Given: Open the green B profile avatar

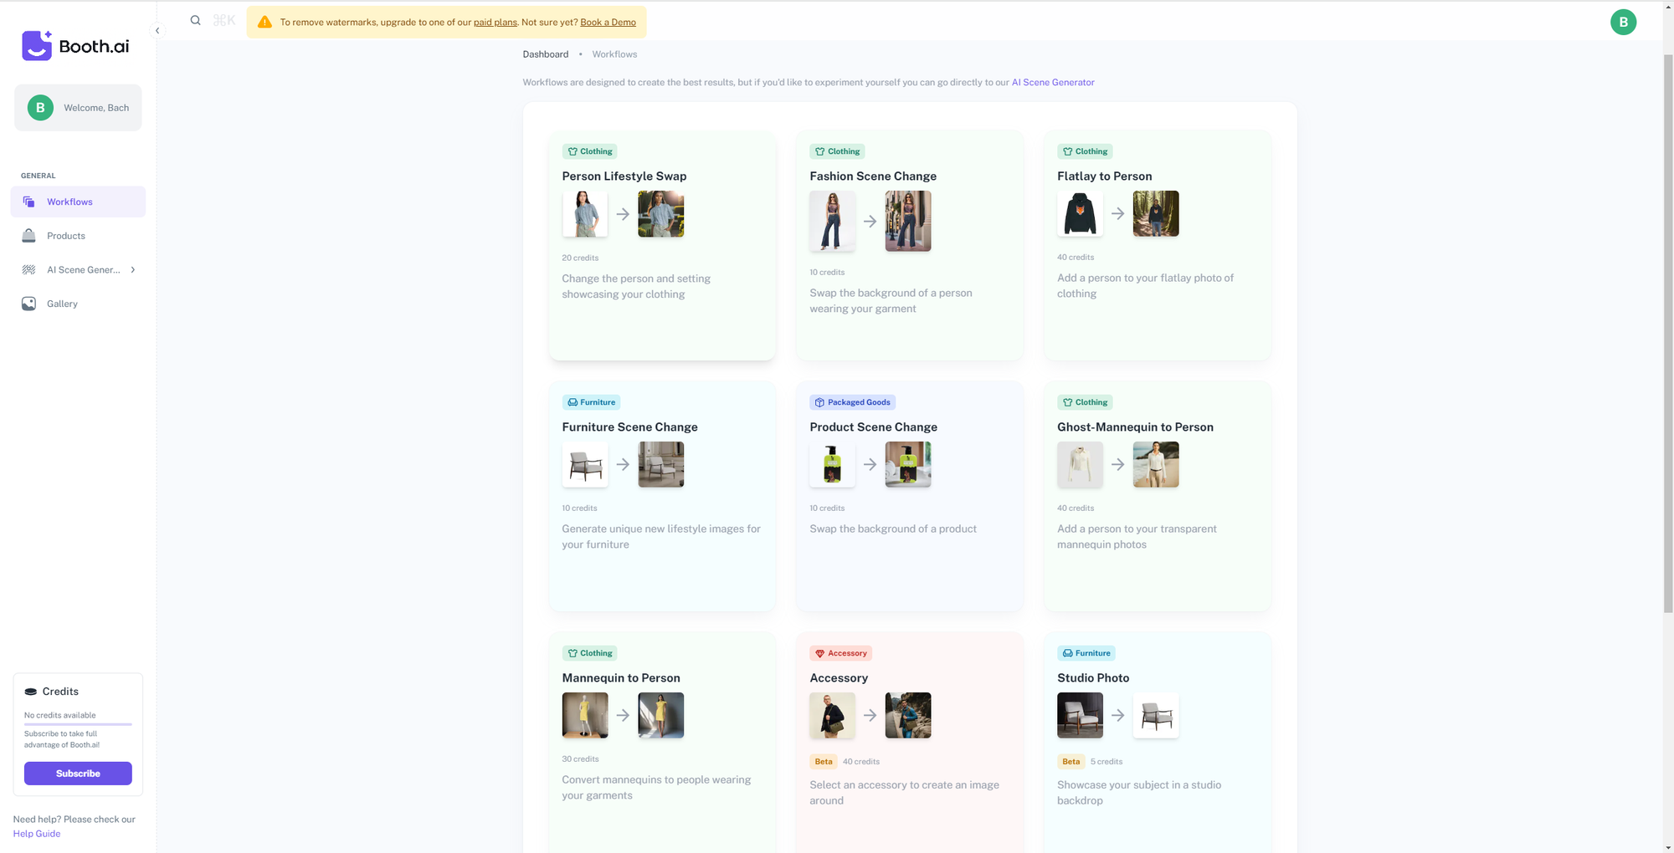Looking at the screenshot, I should [x=1622, y=23].
